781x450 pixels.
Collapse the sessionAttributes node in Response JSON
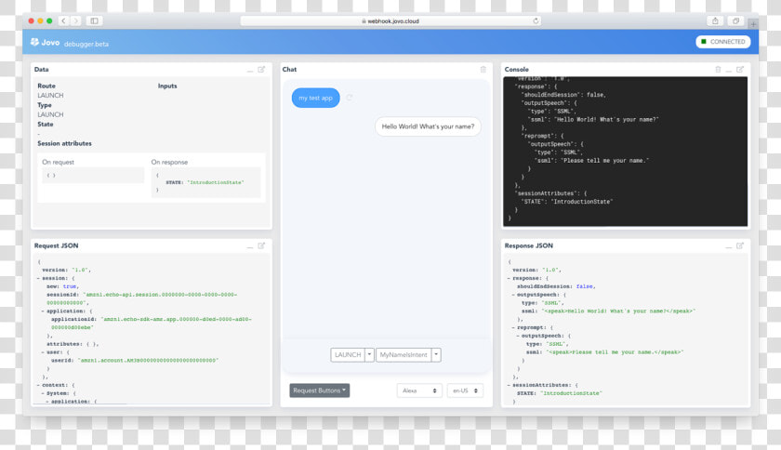[509, 385]
